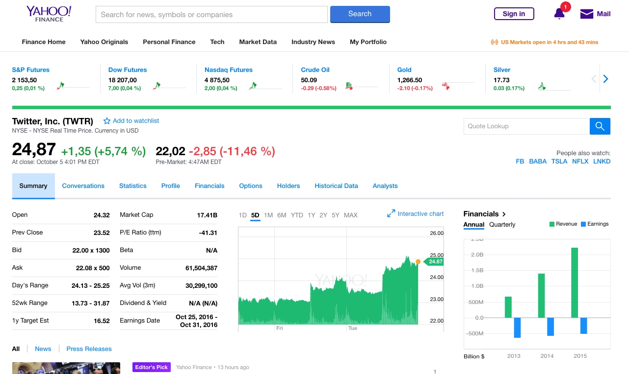629x374 pixels.
Task: Open the Yahoo Finance logo homepage
Action: tap(49, 14)
